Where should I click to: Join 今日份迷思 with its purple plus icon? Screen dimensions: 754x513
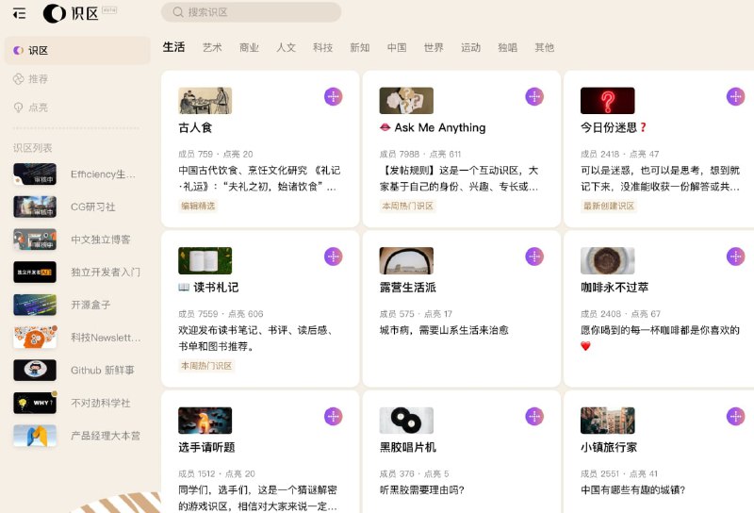click(x=735, y=97)
